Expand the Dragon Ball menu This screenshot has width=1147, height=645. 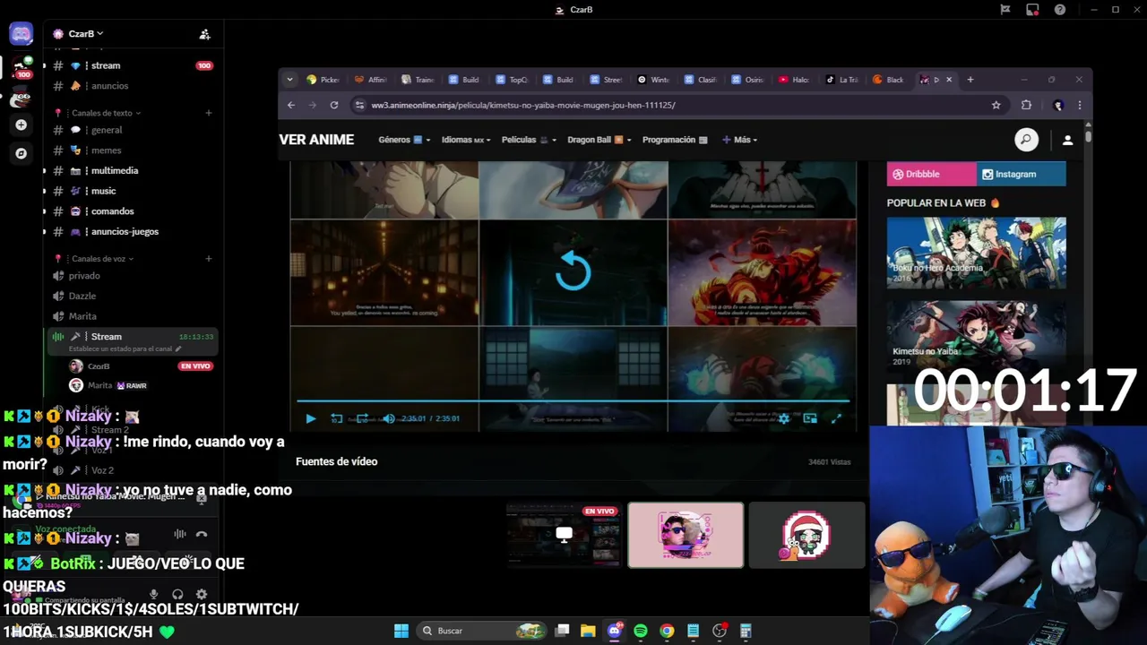[599, 140]
